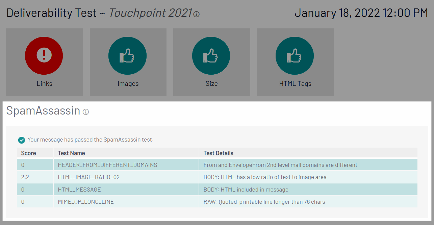Viewport: 434px width, 225px height.
Task: Click the Deliverability Test title
Action: [51, 13]
